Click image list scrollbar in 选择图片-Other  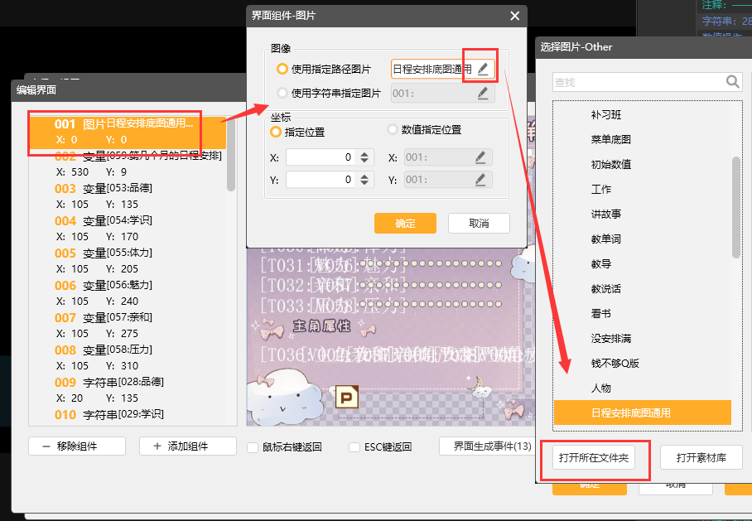tap(736, 207)
